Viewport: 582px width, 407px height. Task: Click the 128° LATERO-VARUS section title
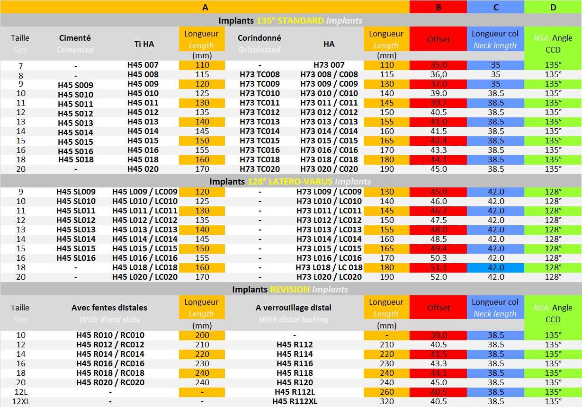click(290, 181)
